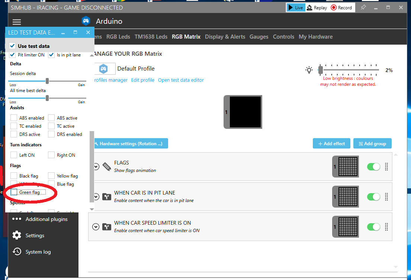Maximize the LED Test Data Editor window
Image resolution: width=411 pixels, height=280 pixels.
pos(75,32)
